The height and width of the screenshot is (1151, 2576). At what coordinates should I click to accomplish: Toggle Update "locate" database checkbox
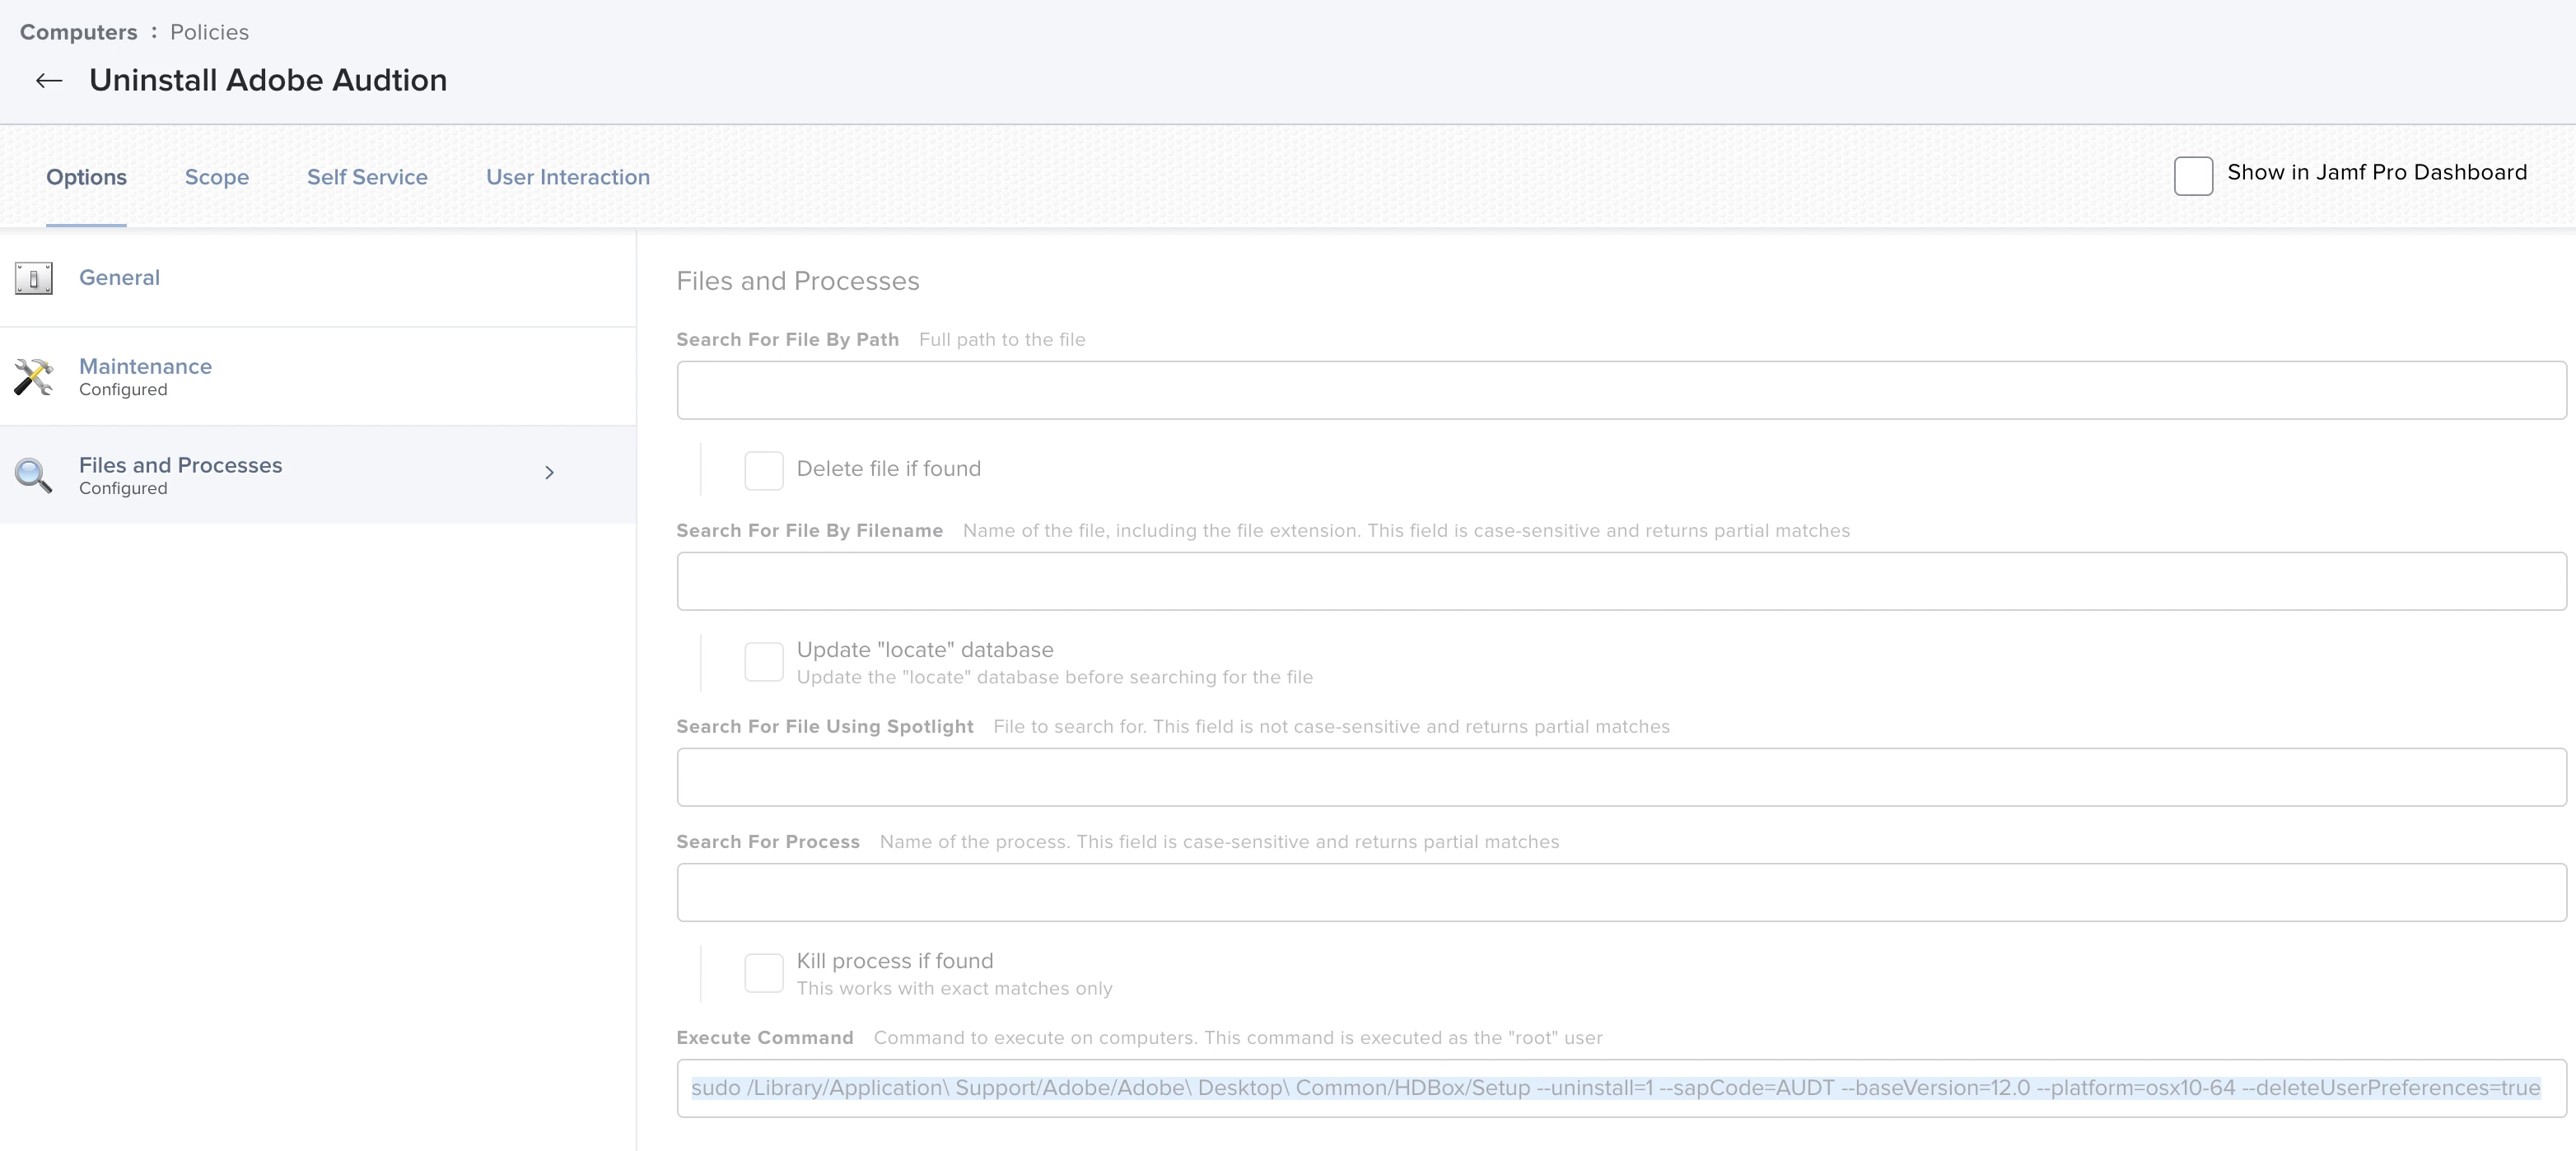[x=763, y=662]
